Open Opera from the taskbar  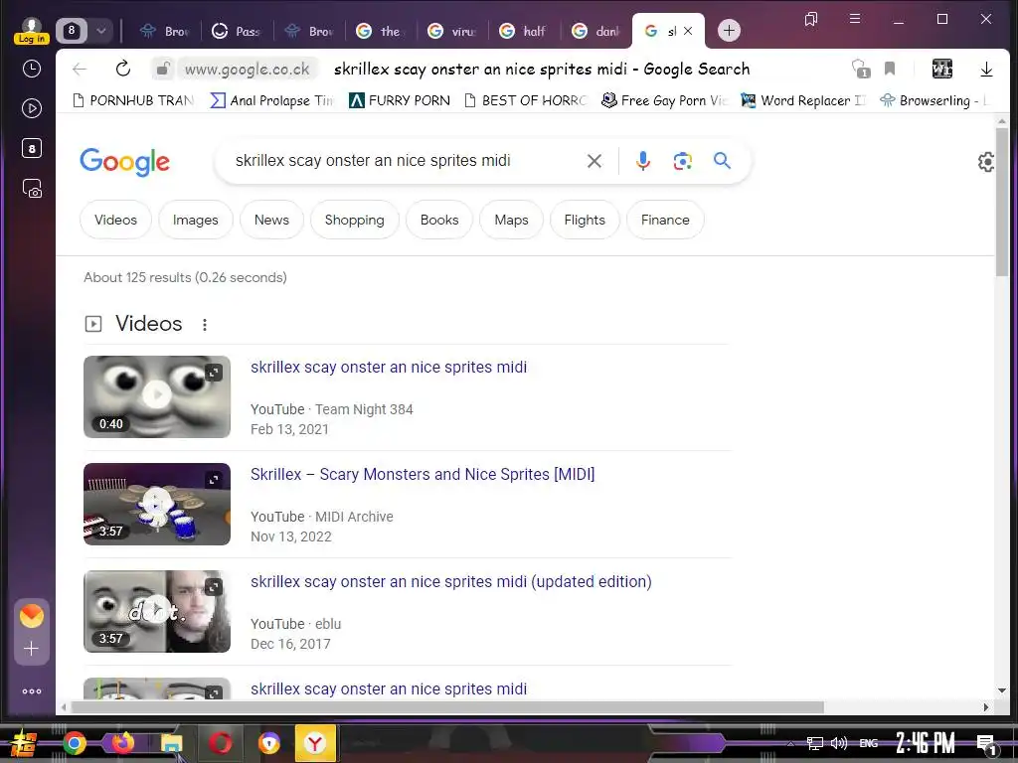(220, 743)
